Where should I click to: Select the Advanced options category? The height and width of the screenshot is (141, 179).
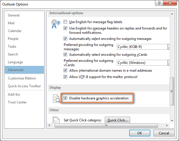pyautogui.click(x=24, y=70)
